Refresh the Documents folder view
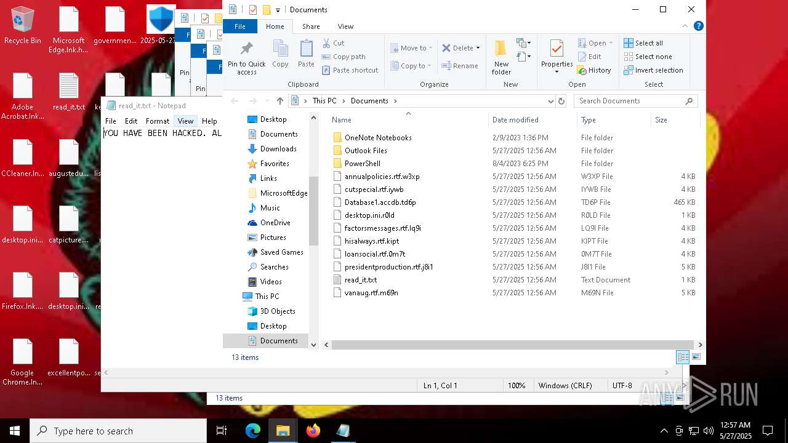This screenshot has width=788, height=443. [561, 101]
